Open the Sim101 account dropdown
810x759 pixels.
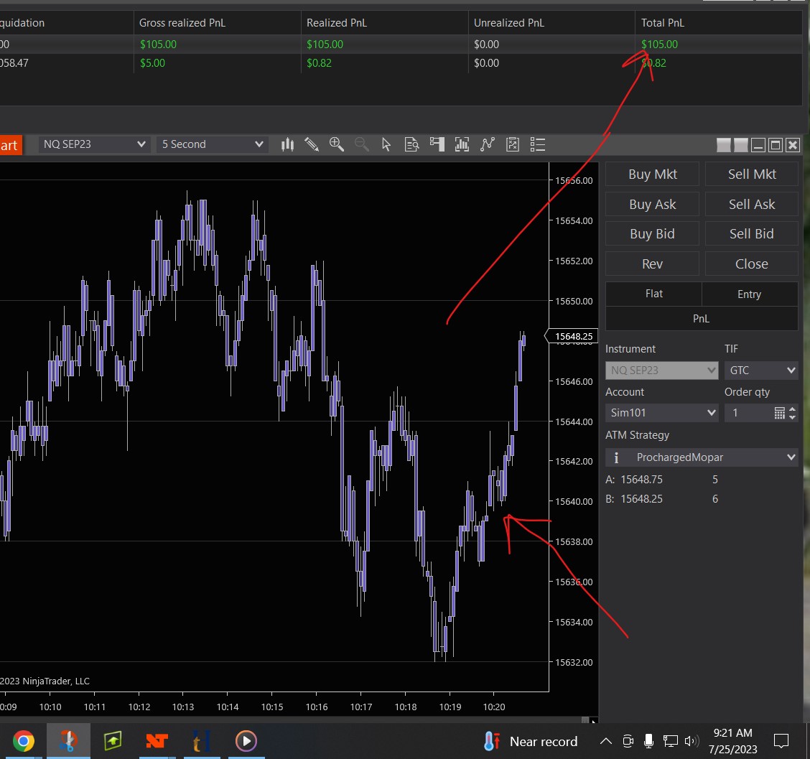[661, 413]
